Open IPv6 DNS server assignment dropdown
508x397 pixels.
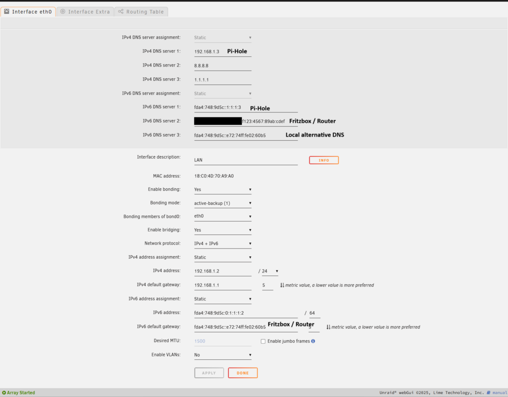click(x=223, y=94)
